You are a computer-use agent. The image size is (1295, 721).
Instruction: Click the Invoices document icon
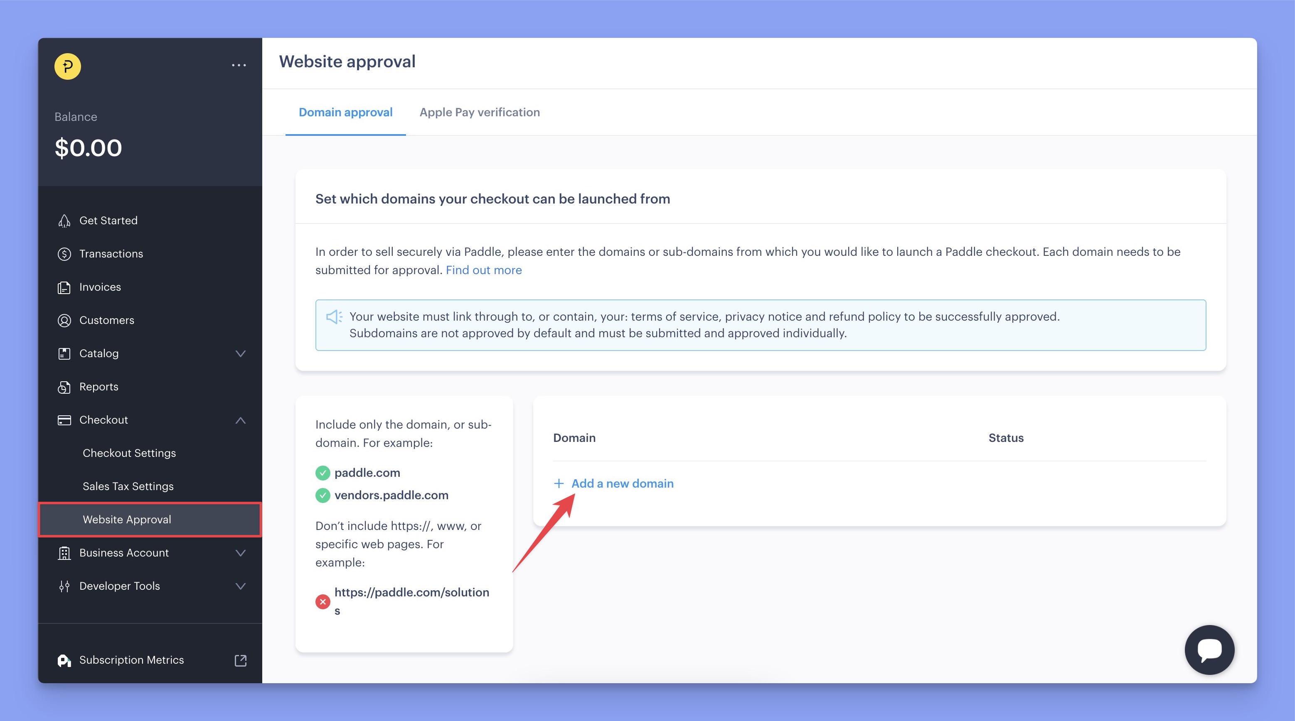coord(64,287)
